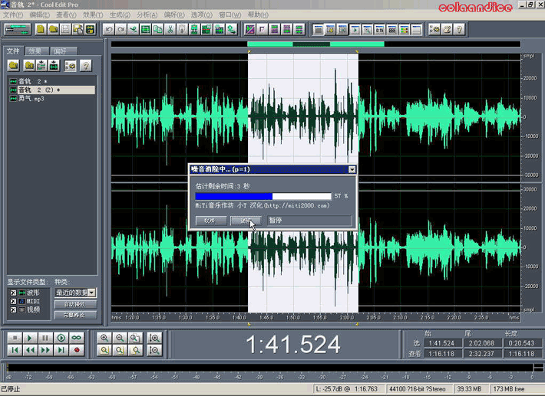545x396 pixels.
Task: Click the noise reduction dialog title arrow
Action: (x=352, y=169)
